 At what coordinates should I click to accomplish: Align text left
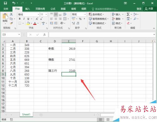click(51, 19)
